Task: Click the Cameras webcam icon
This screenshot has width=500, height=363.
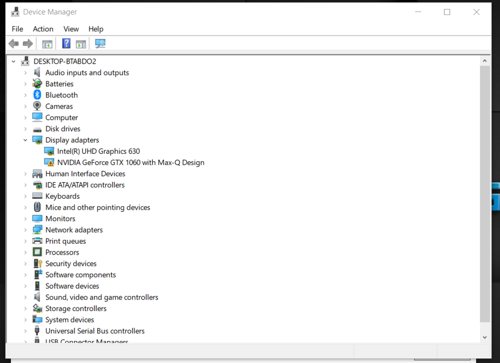Action: [x=38, y=106]
